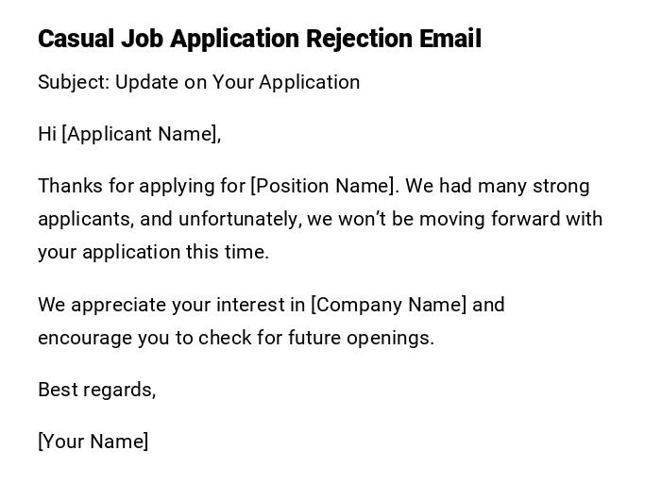Click the word 'appreciate' in the second paragraph

point(119,305)
